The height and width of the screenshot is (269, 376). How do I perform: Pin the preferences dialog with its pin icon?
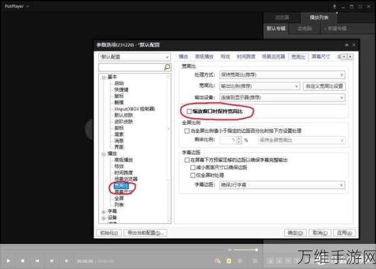point(347,45)
